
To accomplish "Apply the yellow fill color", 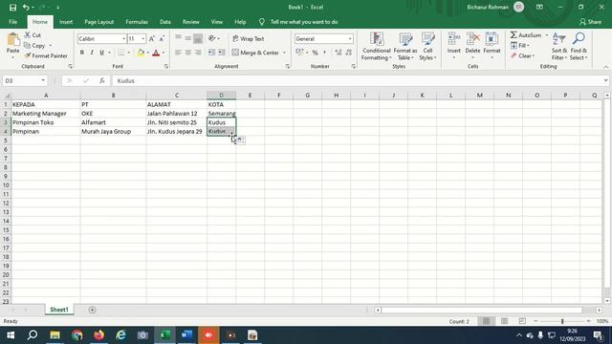I will click(x=141, y=53).
